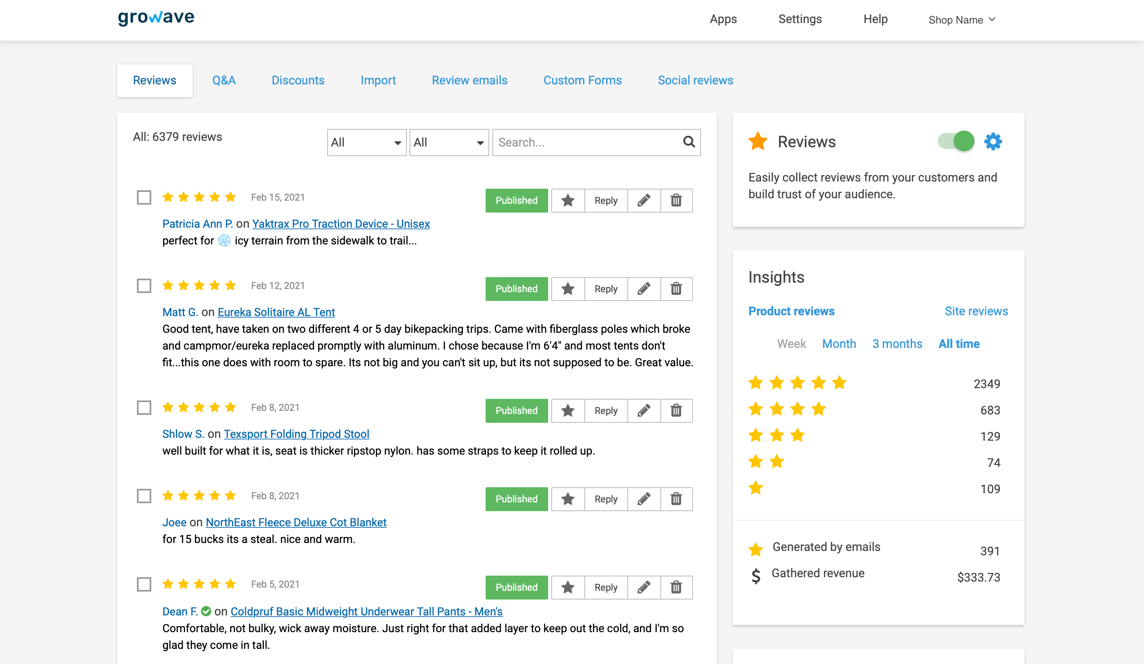
Task: Delete Joee's review with trash icon
Action: [x=676, y=499]
